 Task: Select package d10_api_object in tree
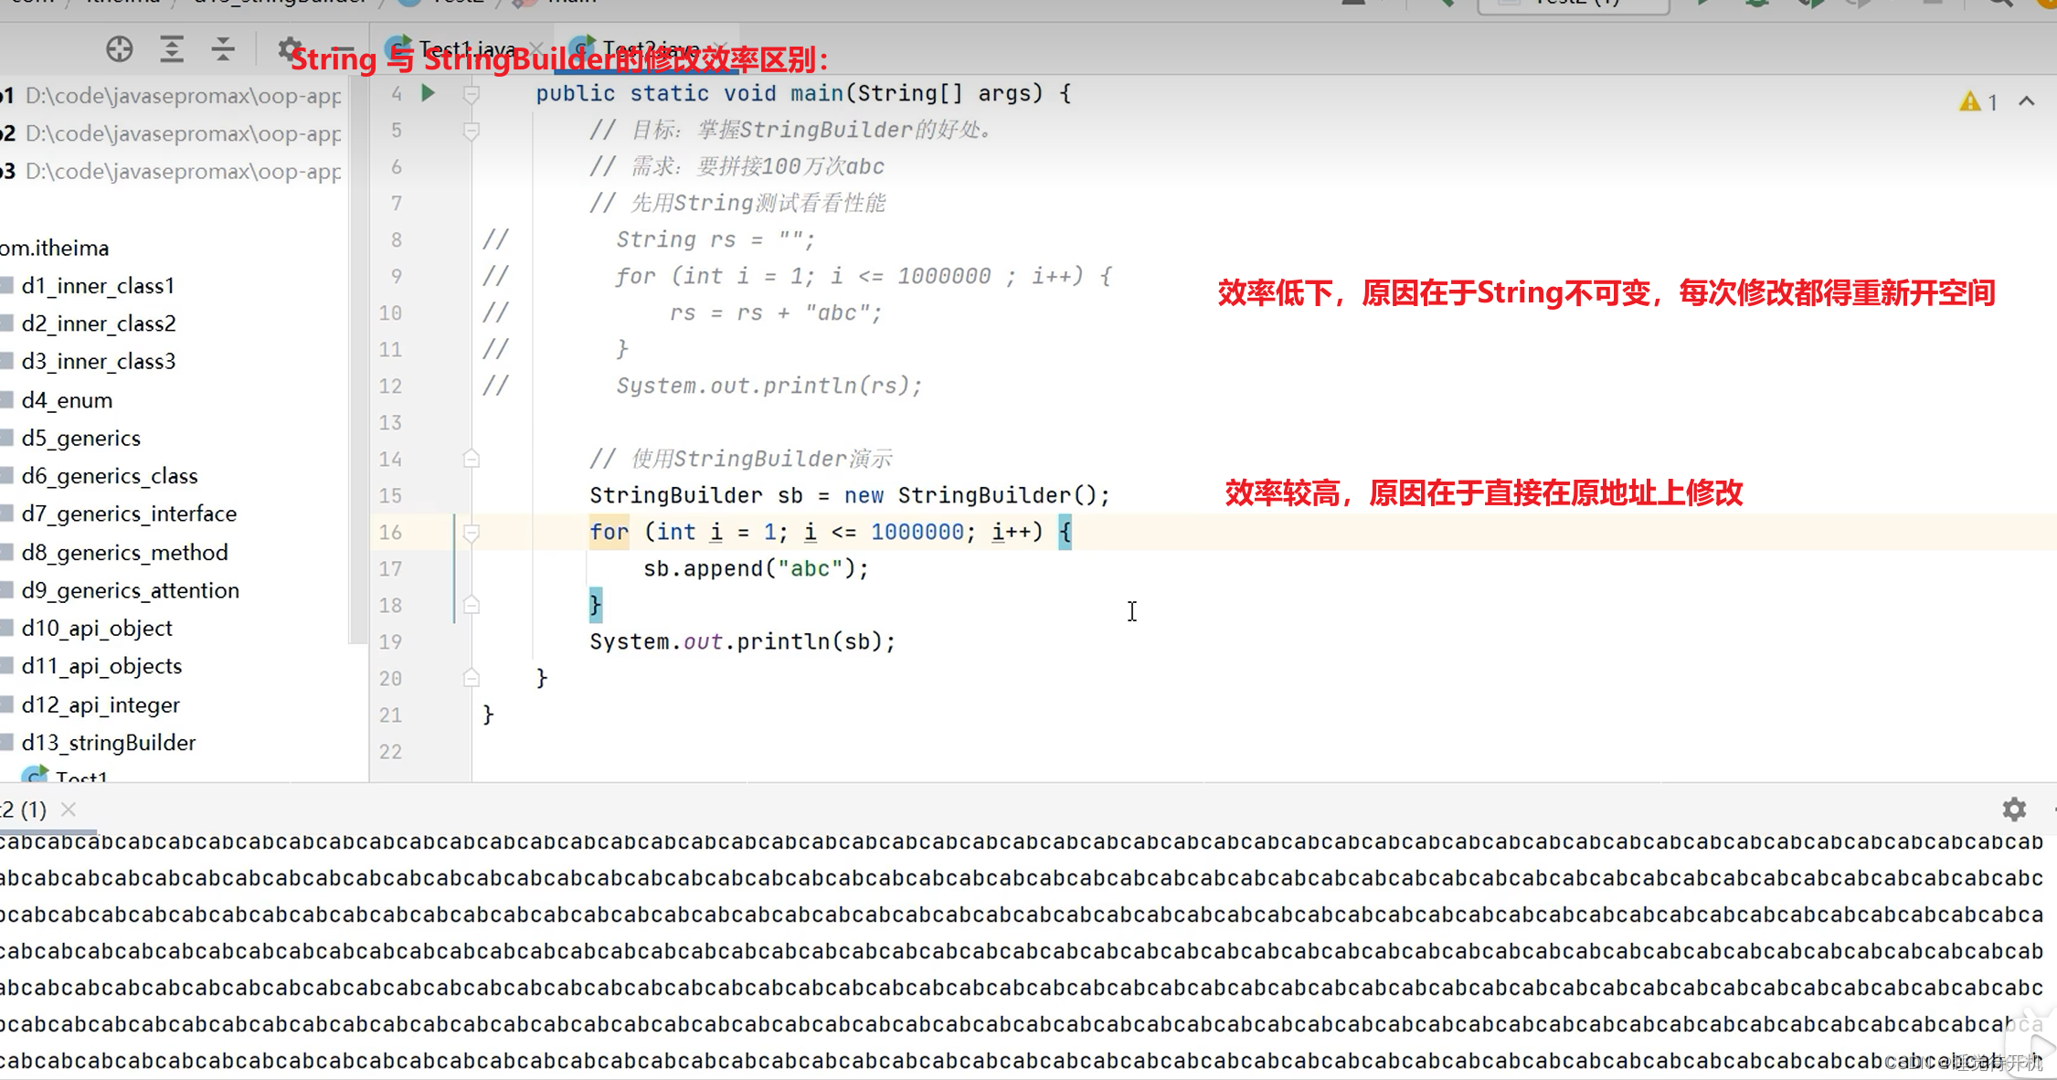click(97, 629)
